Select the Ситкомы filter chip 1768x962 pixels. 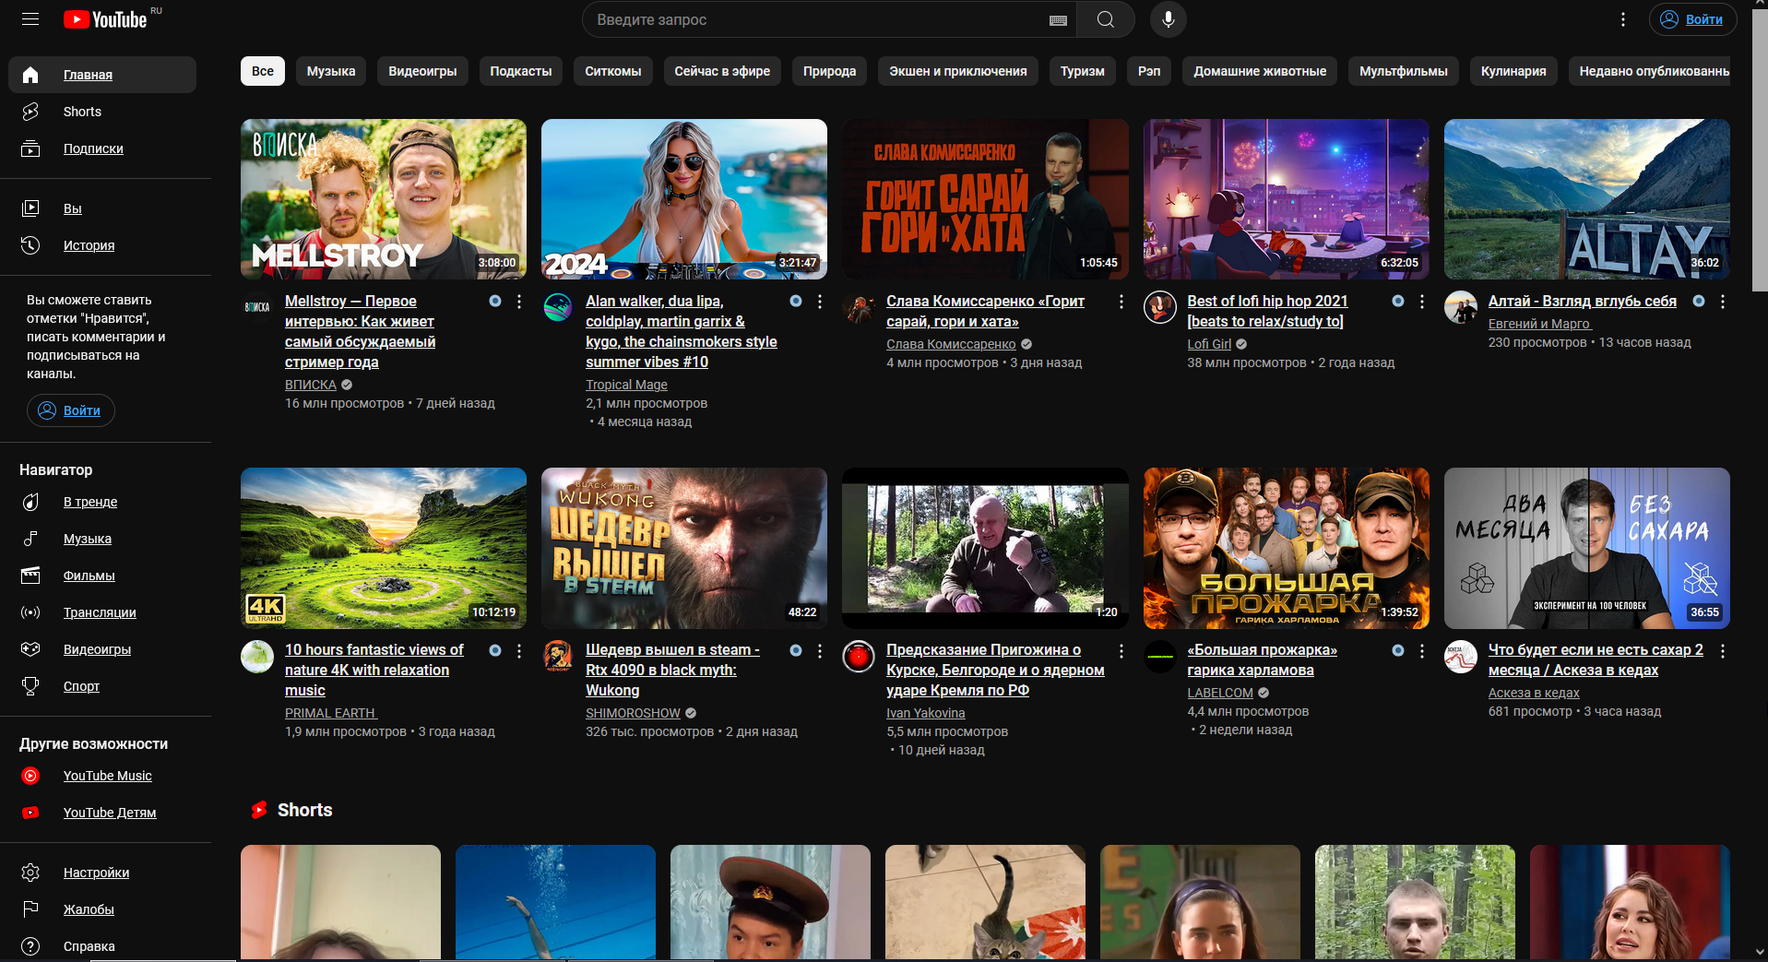pyautogui.click(x=613, y=71)
